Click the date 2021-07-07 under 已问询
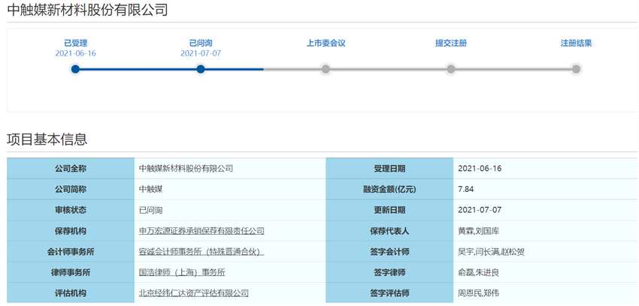639x306 pixels. pos(201,54)
